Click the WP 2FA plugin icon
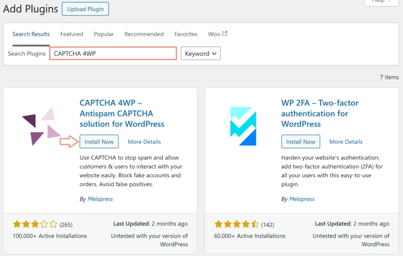The width and height of the screenshot is (403, 256). click(x=243, y=126)
